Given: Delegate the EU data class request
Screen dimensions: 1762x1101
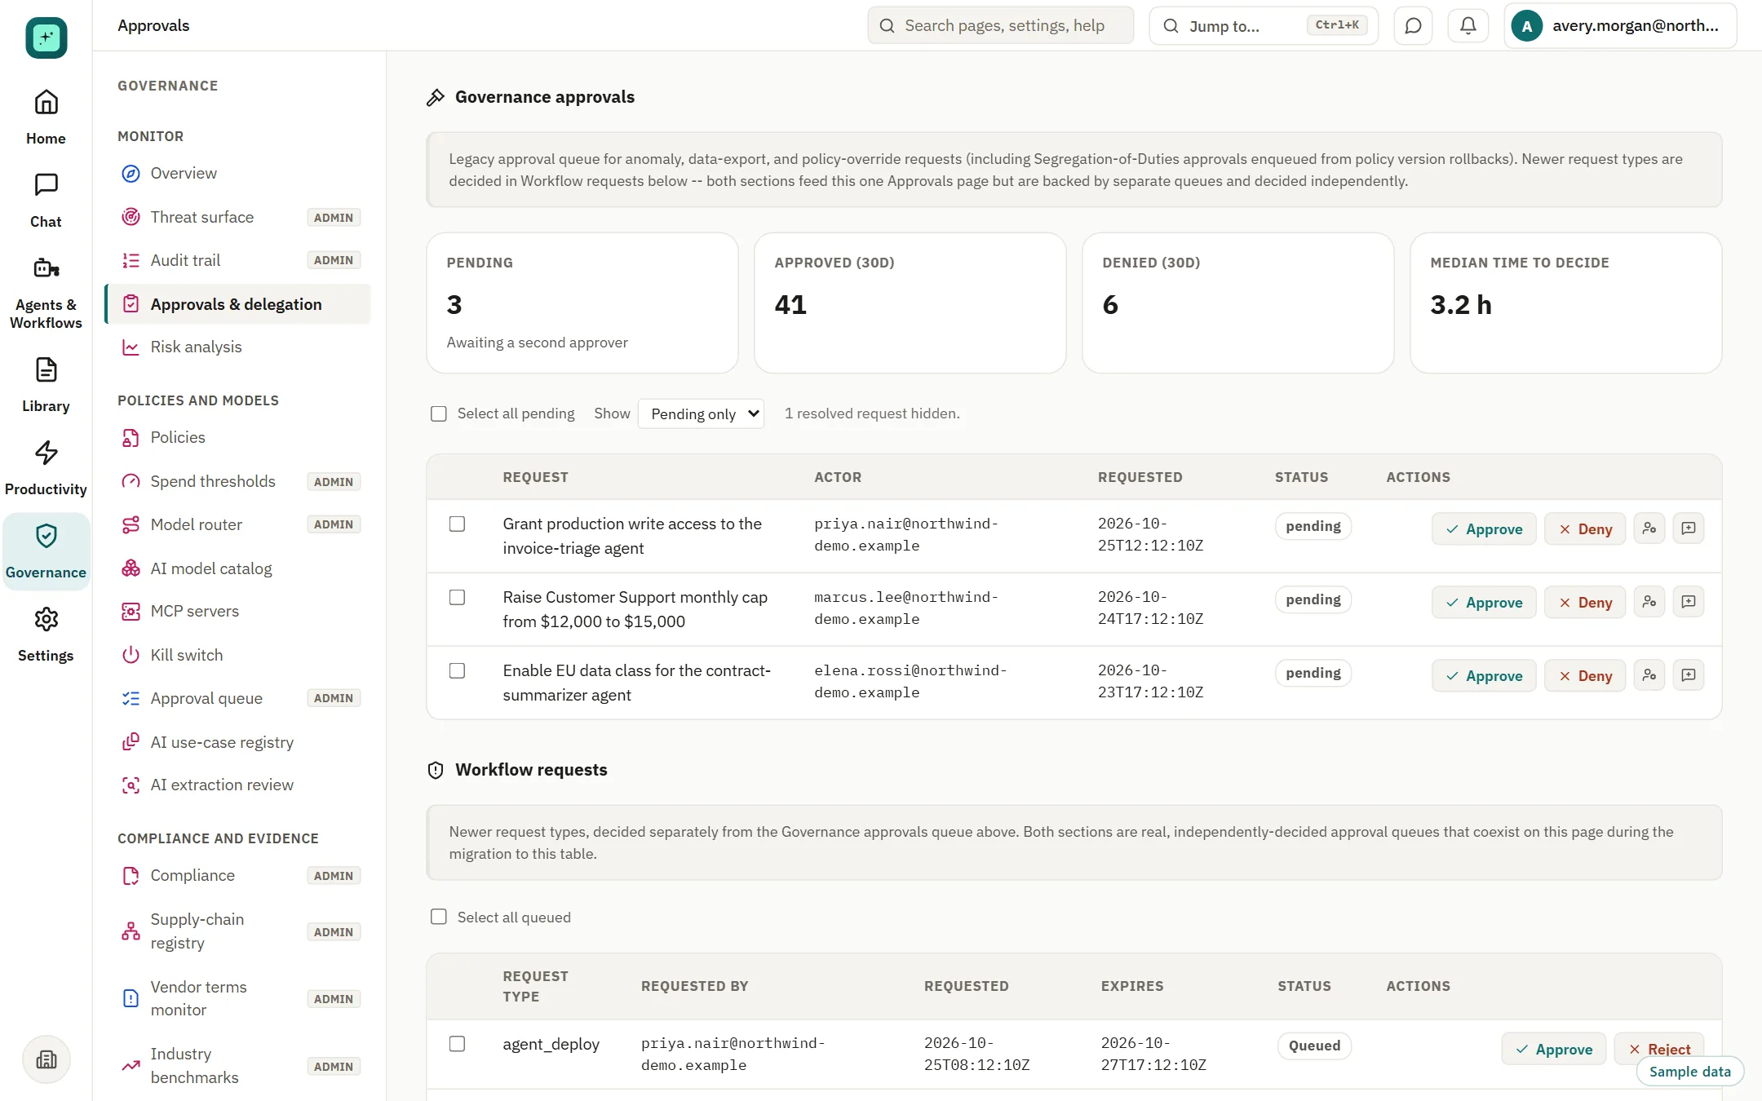Looking at the screenshot, I should [x=1649, y=675].
